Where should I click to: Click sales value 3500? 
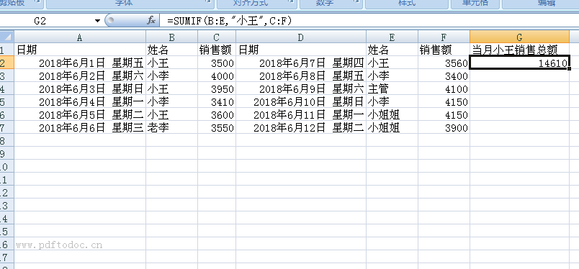[217, 63]
